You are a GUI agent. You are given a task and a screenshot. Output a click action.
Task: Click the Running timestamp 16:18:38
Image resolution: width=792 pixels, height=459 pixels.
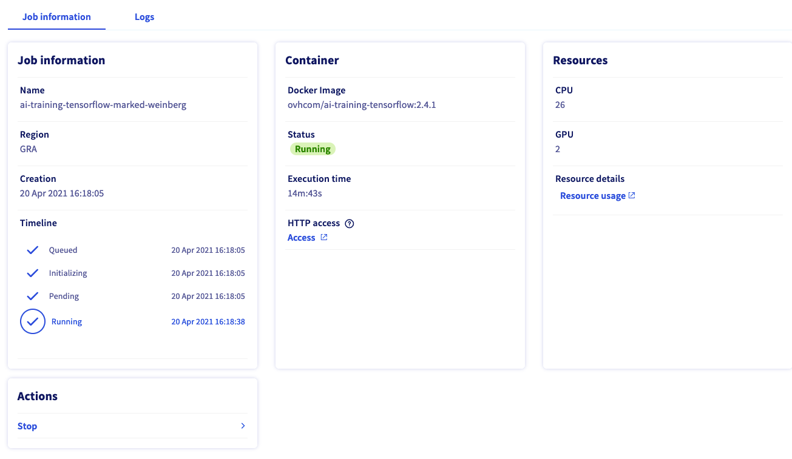[x=208, y=322]
